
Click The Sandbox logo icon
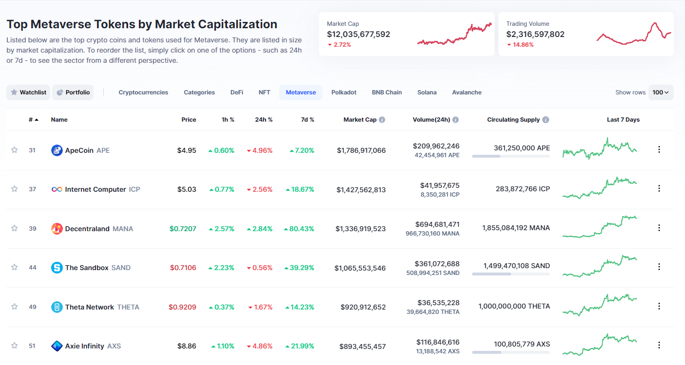pyautogui.click(x=57, y=268)
